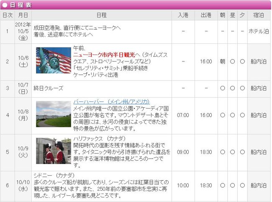
Task: Click the 船内泊 cell on 10/7
Action: coord(259,88)
